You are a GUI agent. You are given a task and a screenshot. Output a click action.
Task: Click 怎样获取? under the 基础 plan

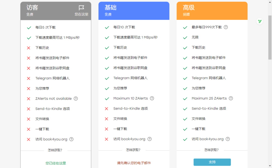pos(133,150)
